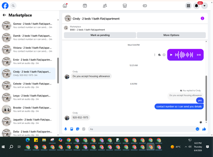213x157 pixels.
Task: Open the Friends tab icon
Action: tap(105, 6)
